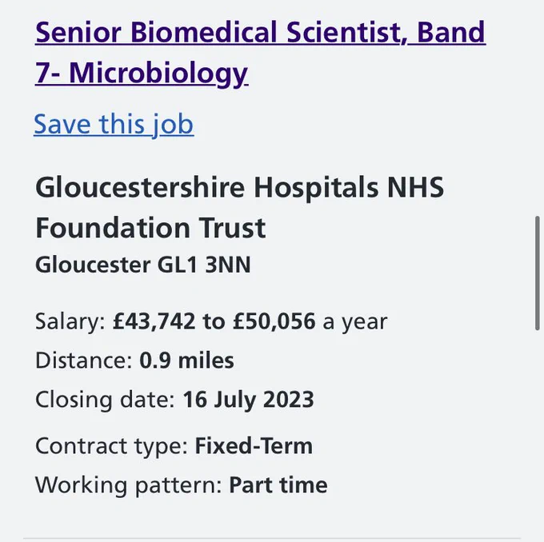Click the word Band in the job title

point(451,32)
